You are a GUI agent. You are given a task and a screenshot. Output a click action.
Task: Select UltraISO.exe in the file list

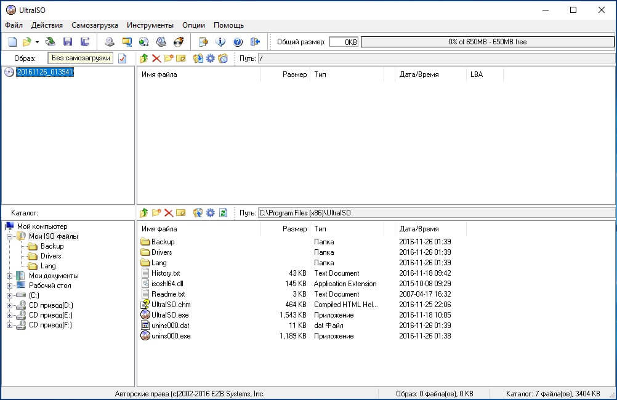point(170,315)
